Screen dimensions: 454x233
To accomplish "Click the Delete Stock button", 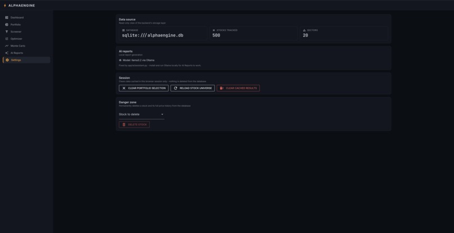I will [135, 125].
